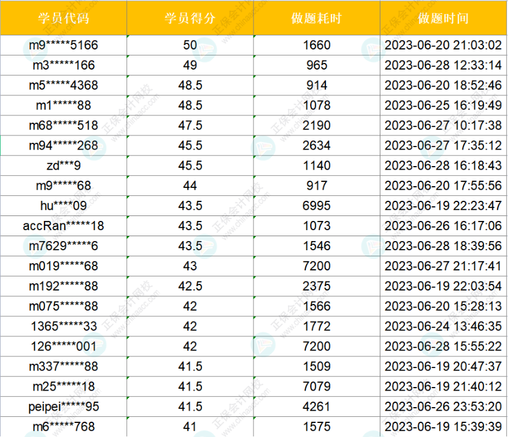Click timestamp 2023-06-19 15:39:39
Screen dimensions: 508x437
coord(443,427)
